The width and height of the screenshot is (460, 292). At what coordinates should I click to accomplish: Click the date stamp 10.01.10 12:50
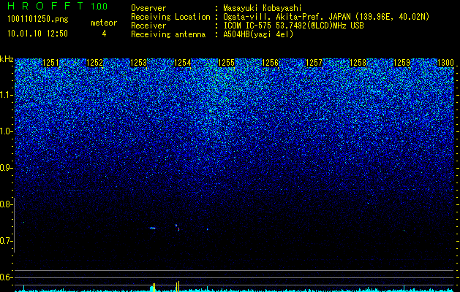tap(37, 34)
